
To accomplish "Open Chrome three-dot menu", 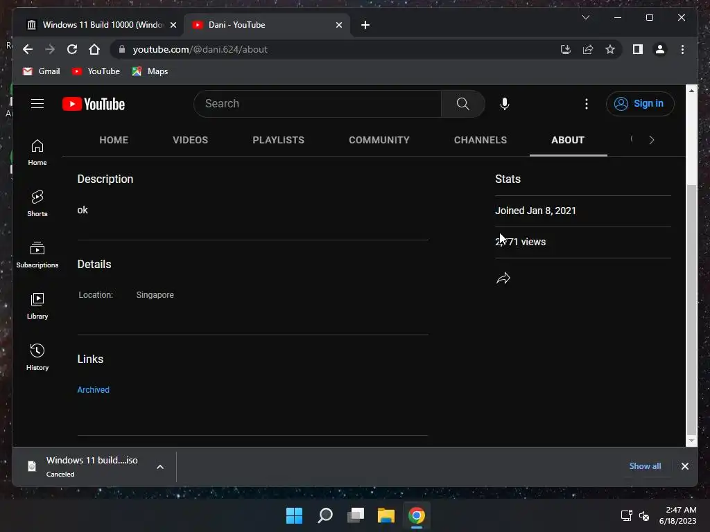I will 682,49.
